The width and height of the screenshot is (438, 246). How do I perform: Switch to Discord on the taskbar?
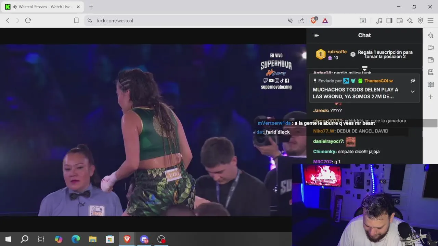144,239
